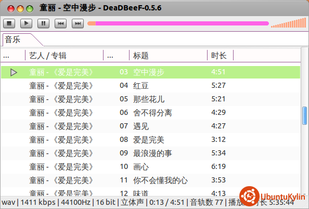Close the DeaDBeeF window with red button

click(11, 9)
